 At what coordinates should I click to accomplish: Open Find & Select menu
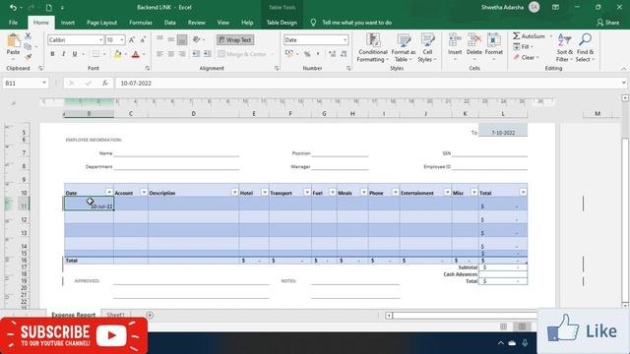pyautogui.click(x=585, y=48)
